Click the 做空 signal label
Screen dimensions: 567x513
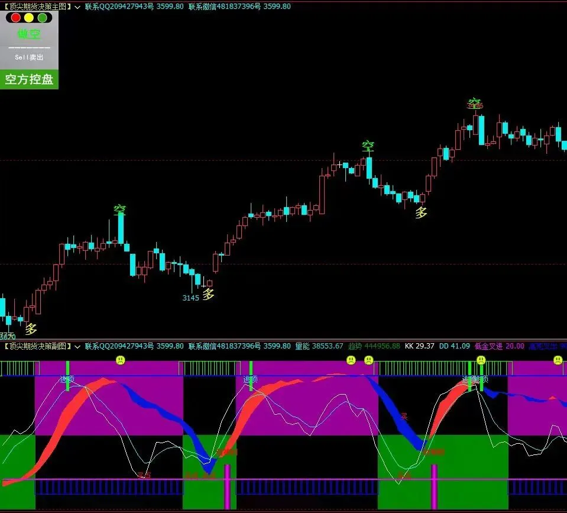click(x=29, y=34)
